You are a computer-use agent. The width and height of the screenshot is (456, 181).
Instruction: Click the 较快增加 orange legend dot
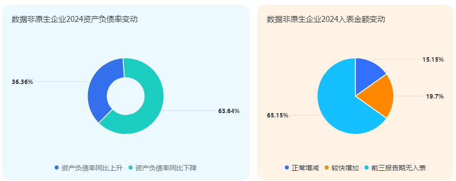pyautogui.click(x=327, y=167)
